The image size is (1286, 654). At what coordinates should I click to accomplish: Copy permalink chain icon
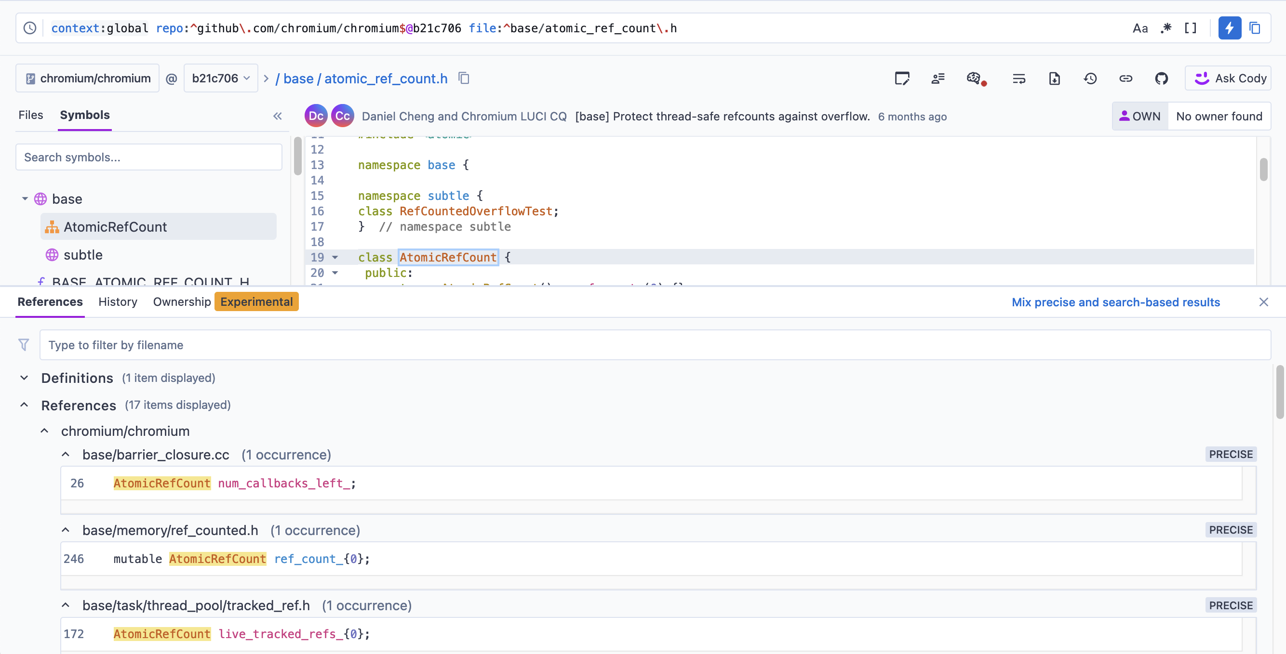click(x=1126, y=78)
